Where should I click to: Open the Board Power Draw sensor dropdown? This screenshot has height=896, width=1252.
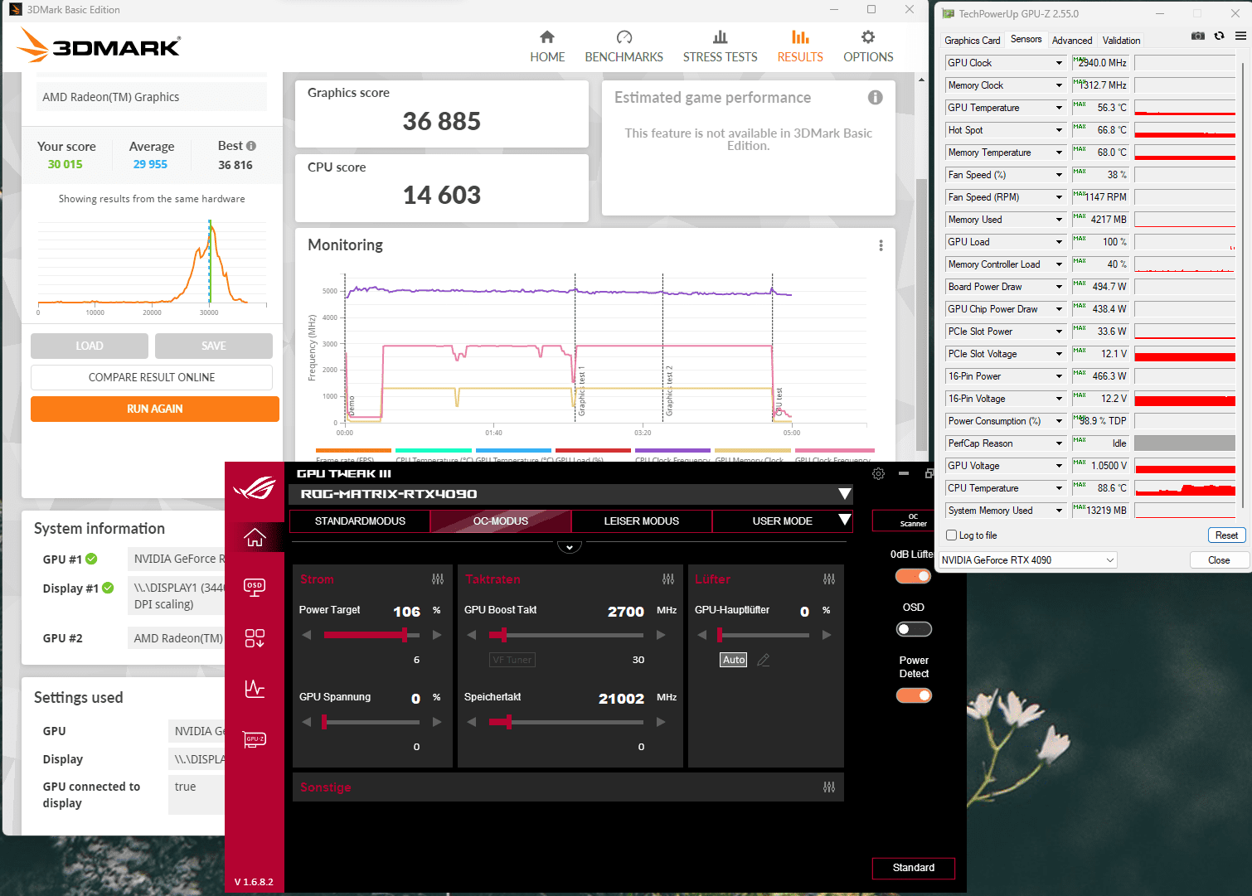pyautogui.click(x=1059, y=287)
